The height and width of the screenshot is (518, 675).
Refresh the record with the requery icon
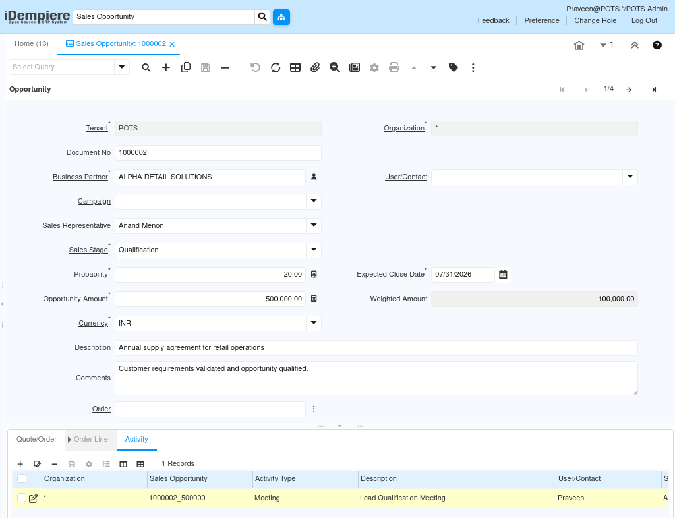point(276,67)
